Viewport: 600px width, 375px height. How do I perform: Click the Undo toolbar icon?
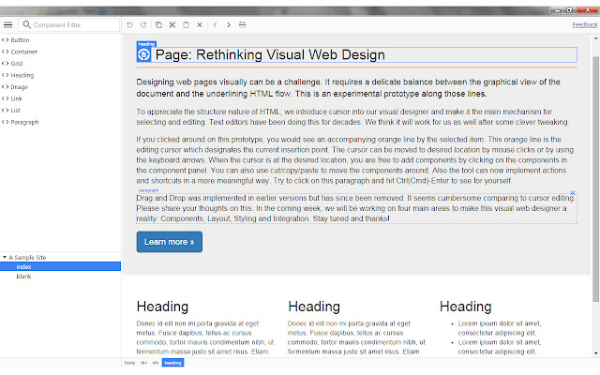point(129,24)
